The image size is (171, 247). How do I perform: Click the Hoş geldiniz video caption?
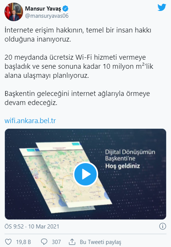[x=123, y=166]
